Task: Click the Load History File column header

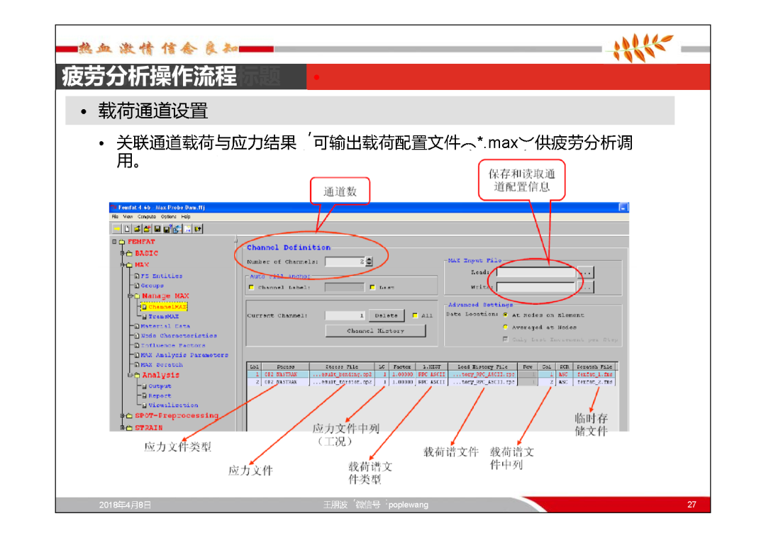Action: tap(482, 366)
